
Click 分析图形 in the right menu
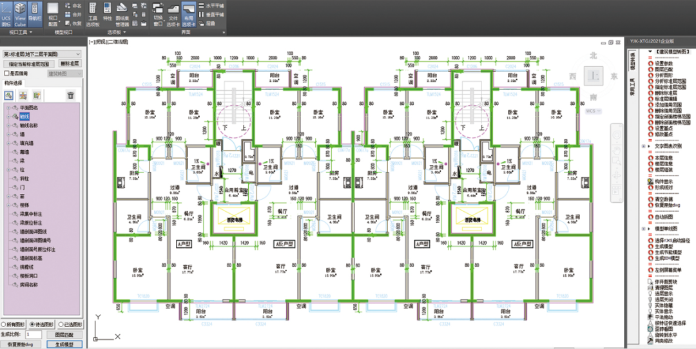click(663, 75)
